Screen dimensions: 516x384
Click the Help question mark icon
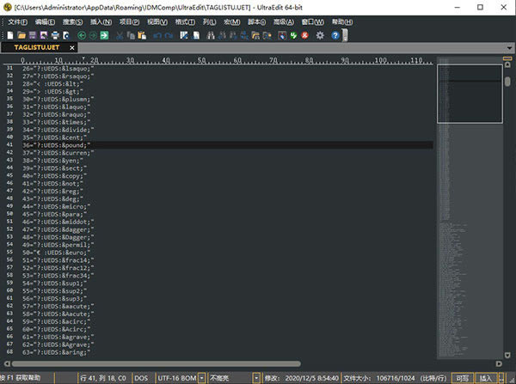(x=334, y=35)
